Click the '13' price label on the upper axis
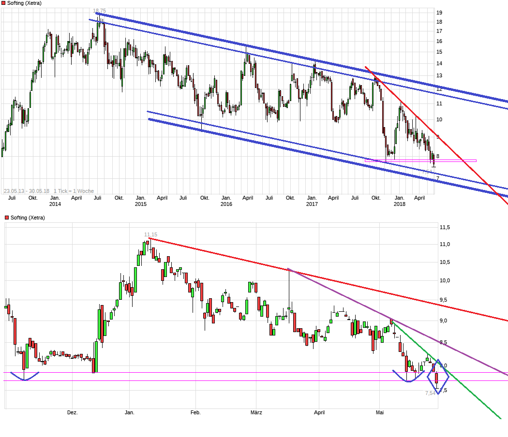 (439, 75)
